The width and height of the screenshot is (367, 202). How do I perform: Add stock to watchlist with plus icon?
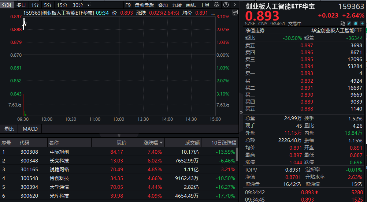[x=362, y=23]
